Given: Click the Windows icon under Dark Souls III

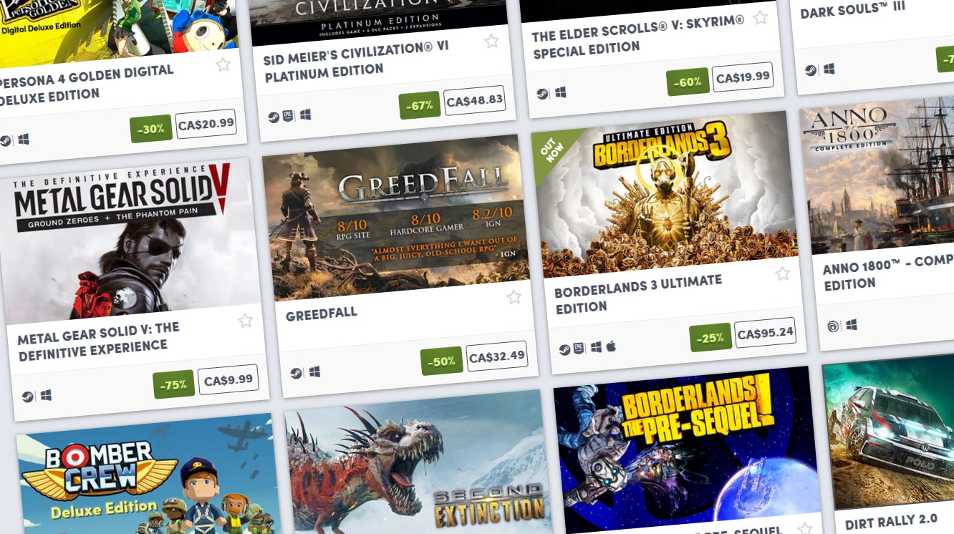Looking at the screenshot, I should point(829,69).
